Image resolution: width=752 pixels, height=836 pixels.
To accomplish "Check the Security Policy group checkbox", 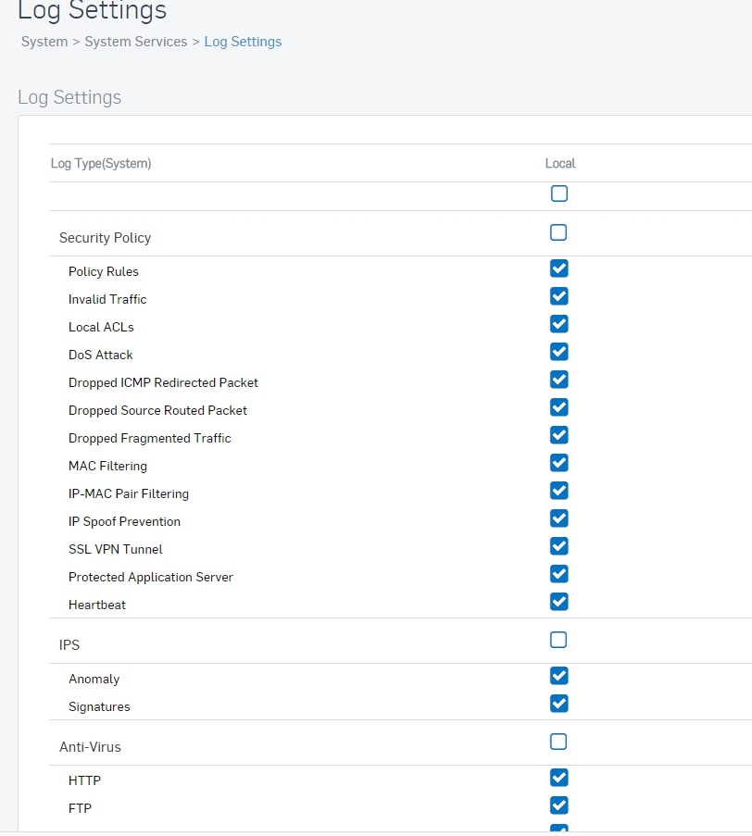I will pyautogui.click(x=558, y=232).
